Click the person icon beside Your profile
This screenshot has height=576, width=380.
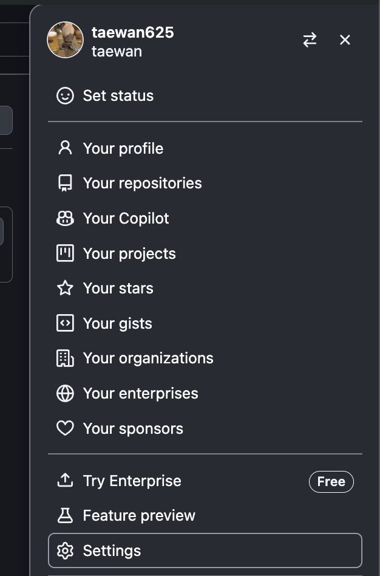(65, 148)
